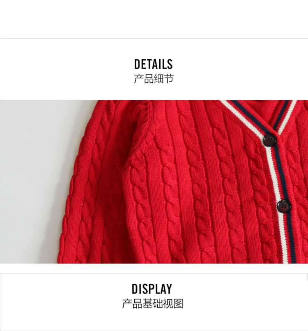This screenshot has width=308, height=331.
Task: Click the DETAILS section heading
Action: tap(154, 64)
